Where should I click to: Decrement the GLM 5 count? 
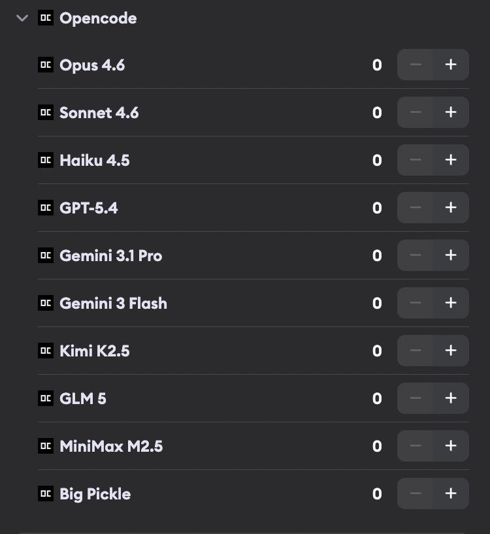pos(416,398)
